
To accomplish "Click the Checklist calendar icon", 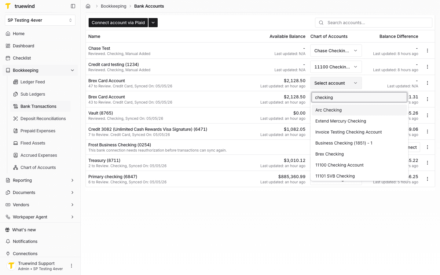I will (8, 58).
